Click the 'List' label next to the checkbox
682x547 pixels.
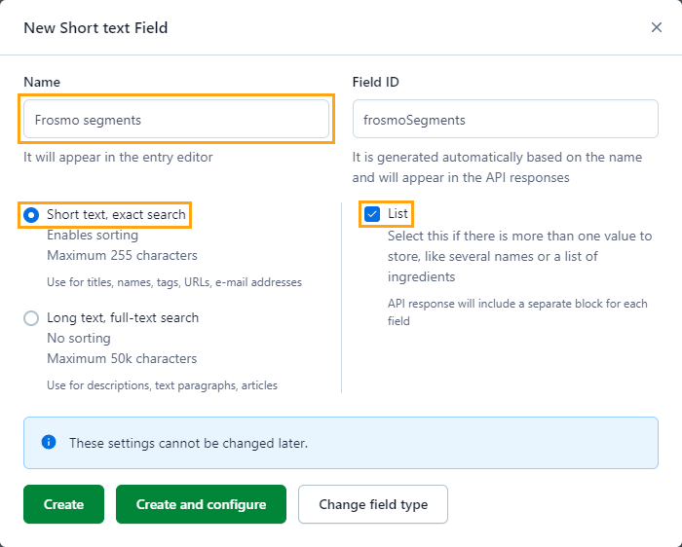tap(398, 213)
